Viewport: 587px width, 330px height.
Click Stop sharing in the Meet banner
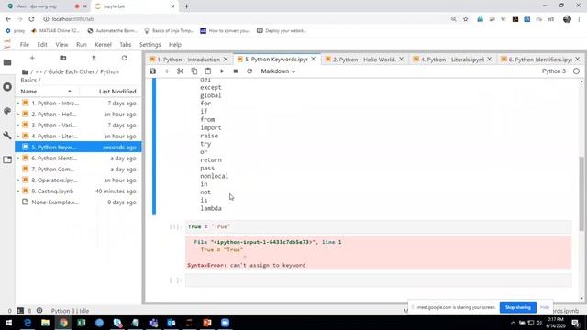pos(517,307)
